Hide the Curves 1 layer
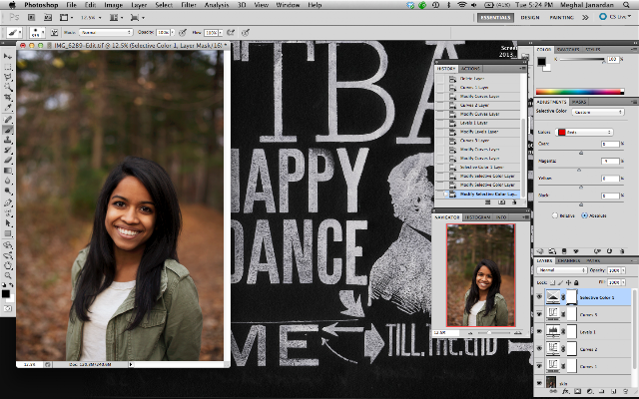Image resolution: width=639 pixels, height=399 pixels. 539,366
